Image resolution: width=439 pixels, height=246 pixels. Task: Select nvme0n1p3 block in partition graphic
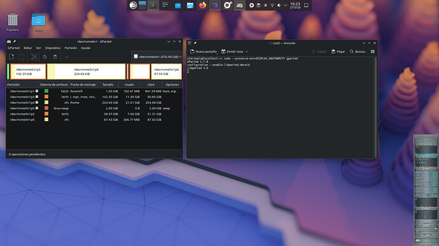28,72
